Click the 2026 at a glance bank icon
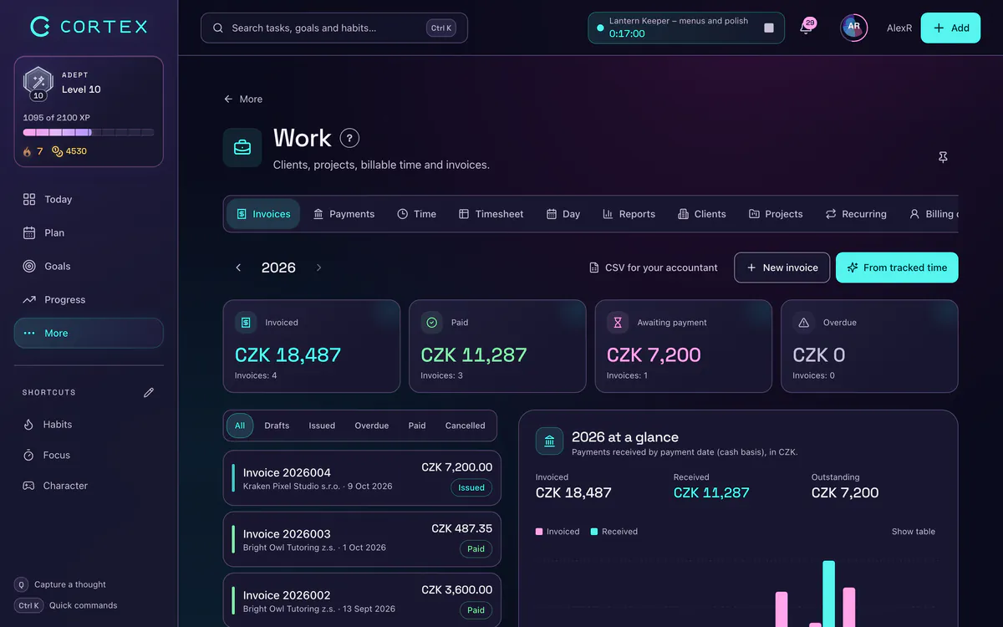The height and width of the screenshot is (627, 1003). point(549,441)
